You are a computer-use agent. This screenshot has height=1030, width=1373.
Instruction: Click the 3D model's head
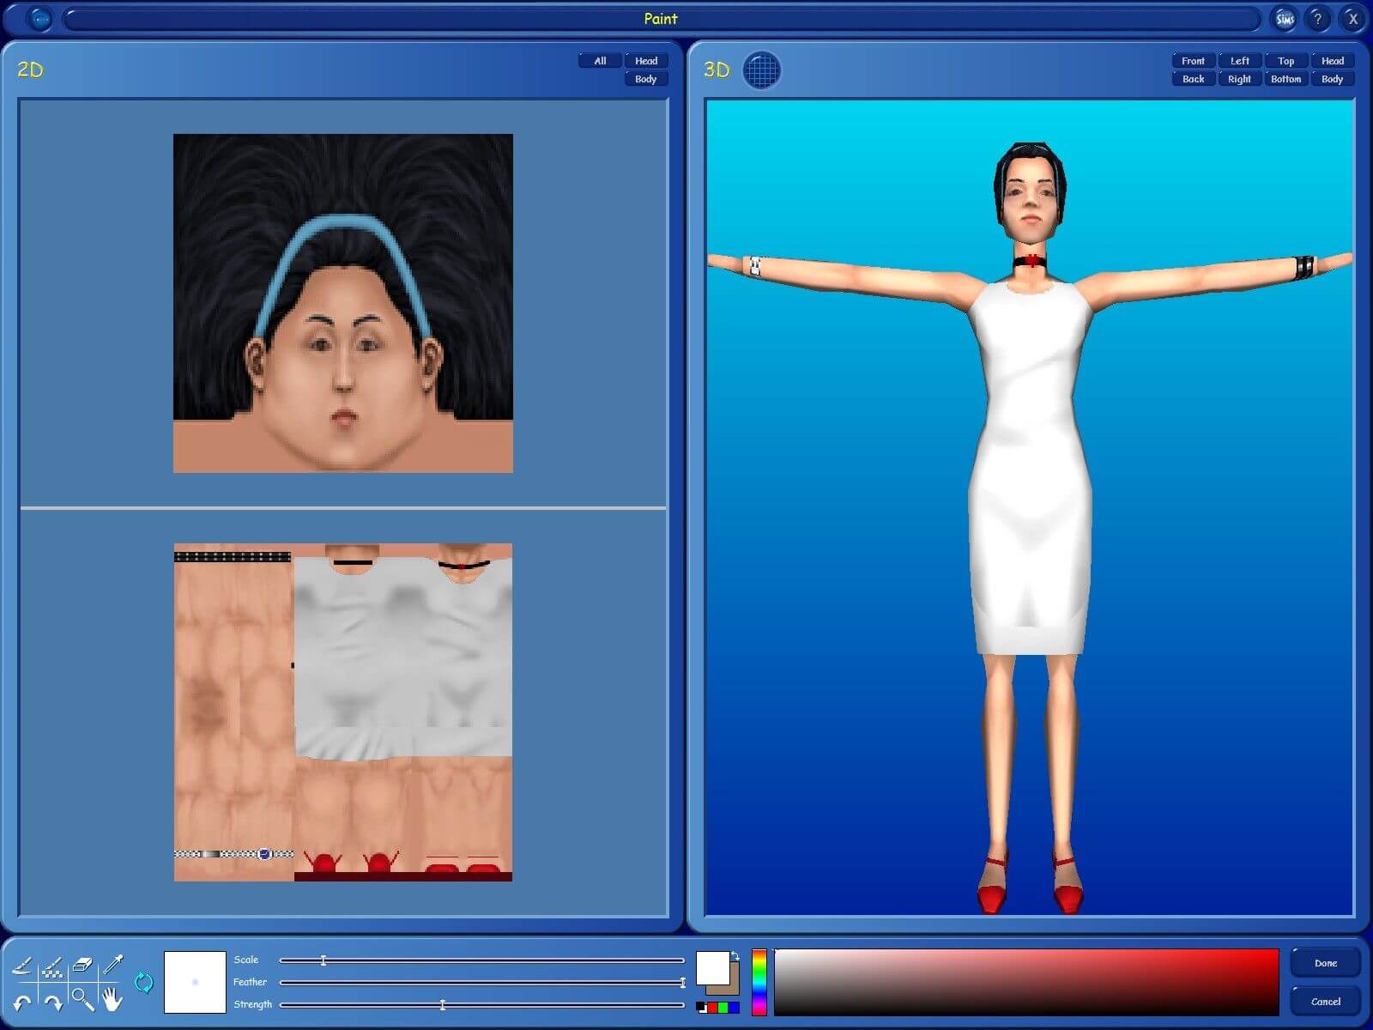(1030, 194)
